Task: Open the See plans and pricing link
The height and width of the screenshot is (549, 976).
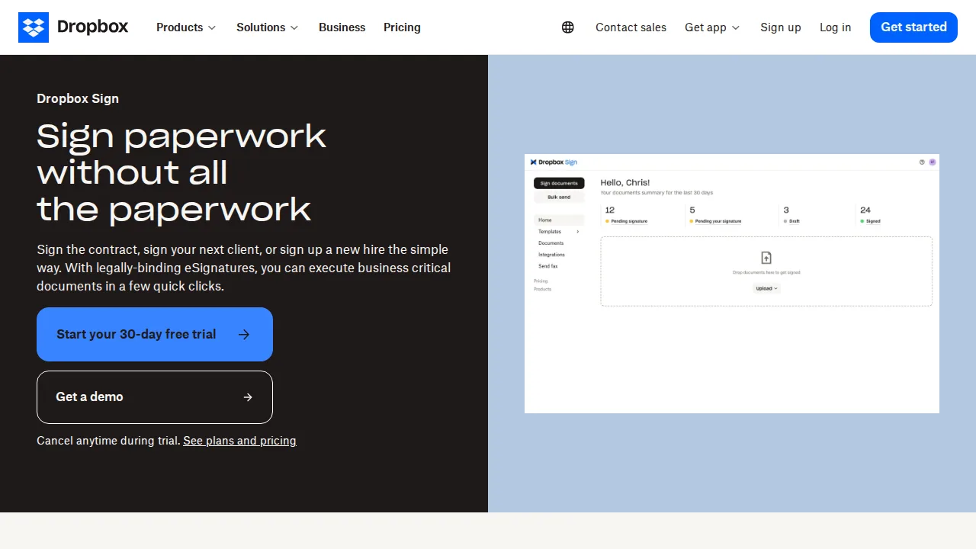Action: pyautogui.click(x=239, y=441)
